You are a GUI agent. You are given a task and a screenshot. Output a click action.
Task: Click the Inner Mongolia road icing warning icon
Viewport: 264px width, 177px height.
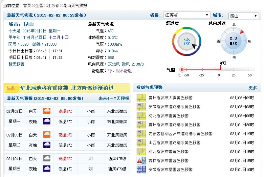[x=141, y=133]
